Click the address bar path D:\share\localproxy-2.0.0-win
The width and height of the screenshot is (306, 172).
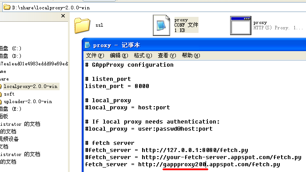click(x=51, y=8)
